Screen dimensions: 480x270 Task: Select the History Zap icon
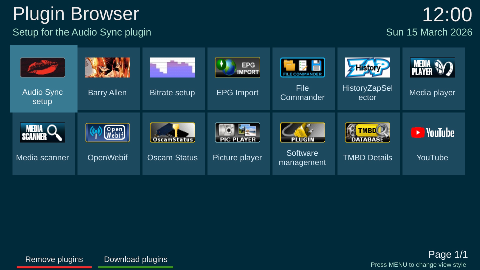point(367,67)
